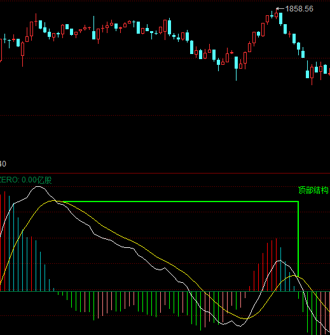Select the last cyan candlestick on the right edge
The height and width of the screenshot is (335, 330).
(326, 69)
